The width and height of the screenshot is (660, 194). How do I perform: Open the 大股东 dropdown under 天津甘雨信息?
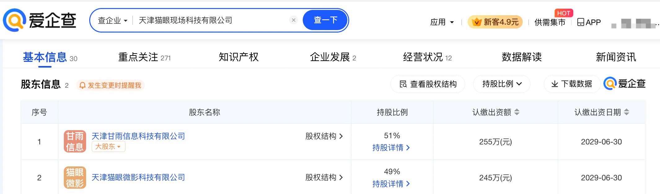pos(108,146)
